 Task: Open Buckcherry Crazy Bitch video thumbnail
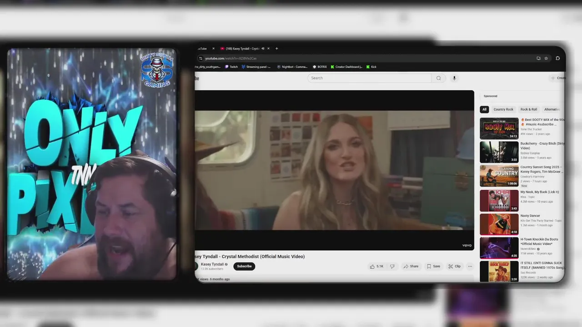pos(499,152)
